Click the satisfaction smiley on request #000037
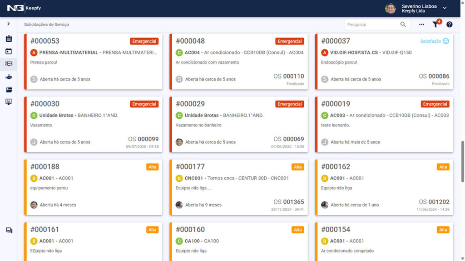 tap(445, 41)
